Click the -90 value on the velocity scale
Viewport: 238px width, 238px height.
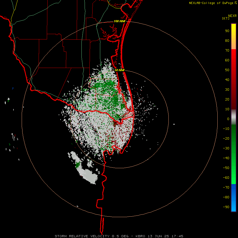tap(226, 207)
